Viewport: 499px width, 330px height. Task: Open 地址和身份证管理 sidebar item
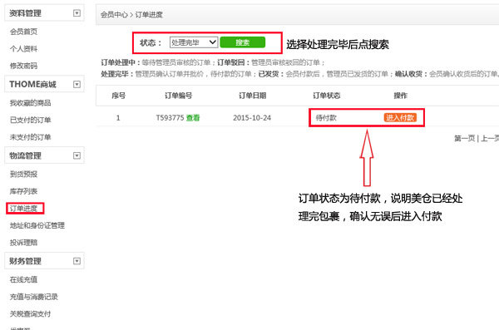click(x=37, y=225)
